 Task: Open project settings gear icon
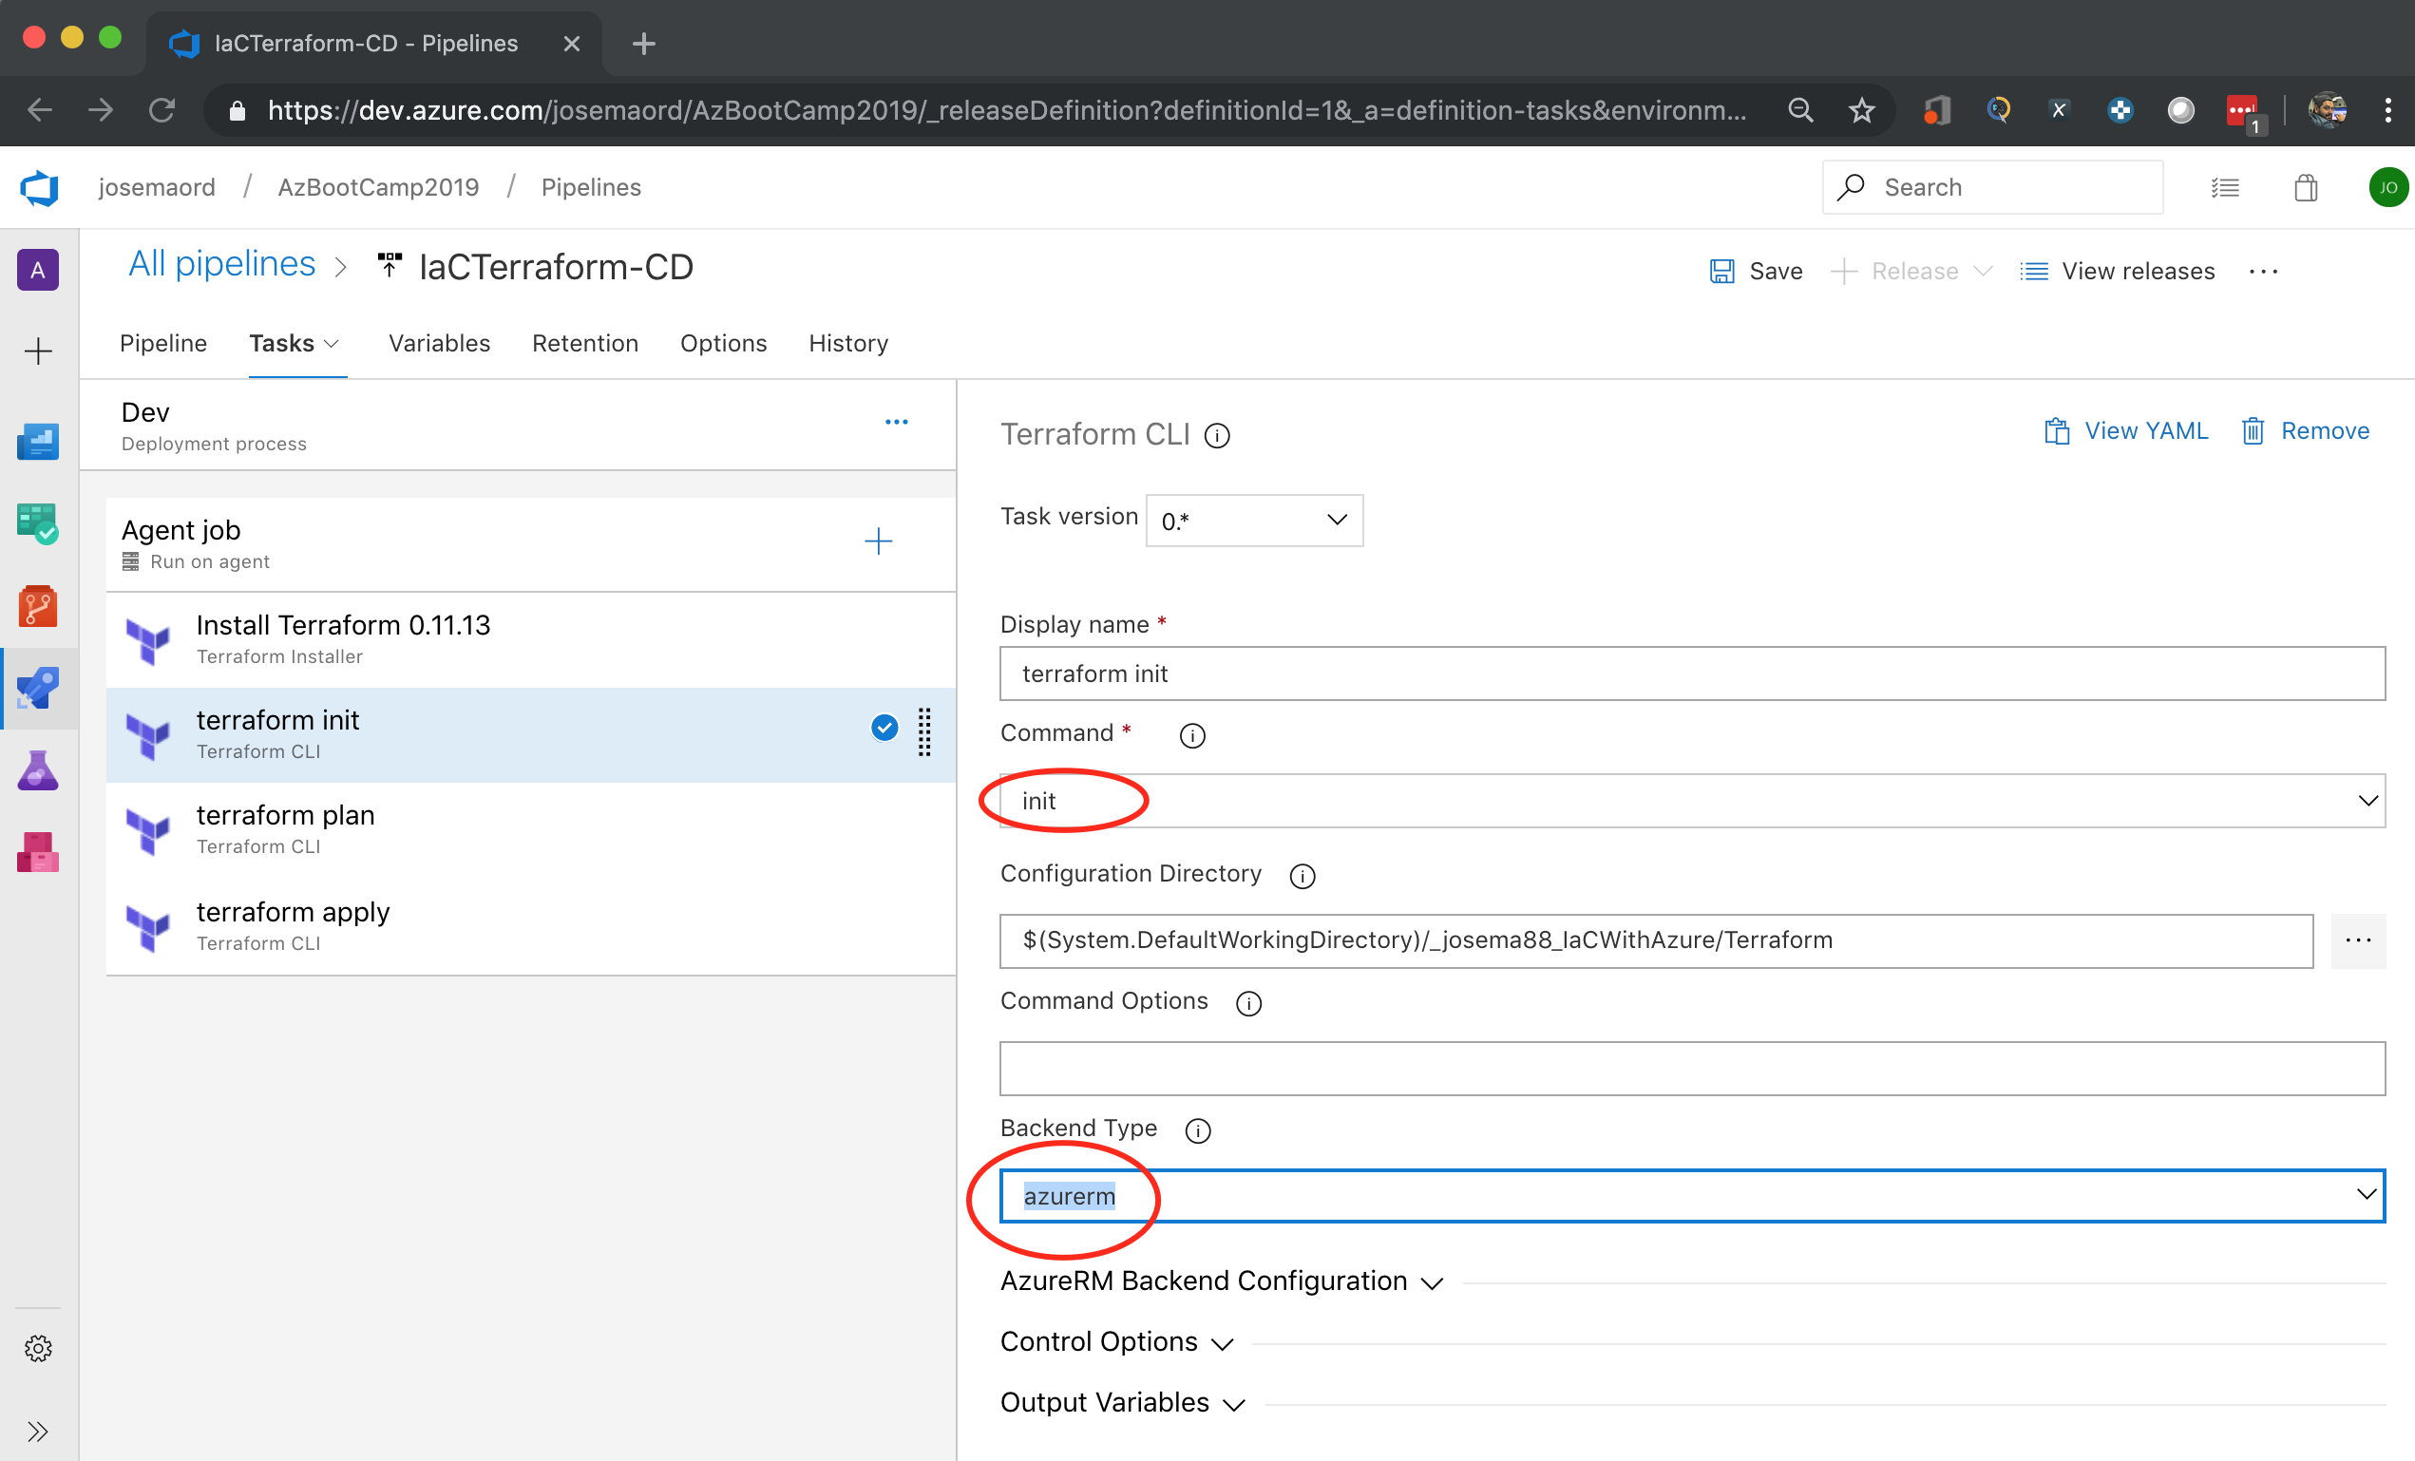pos(38,1347)
